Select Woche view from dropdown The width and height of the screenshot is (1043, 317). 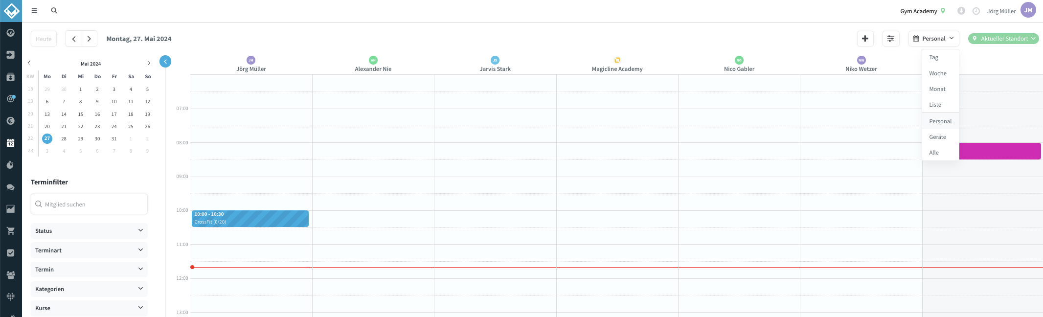(940, 73)
